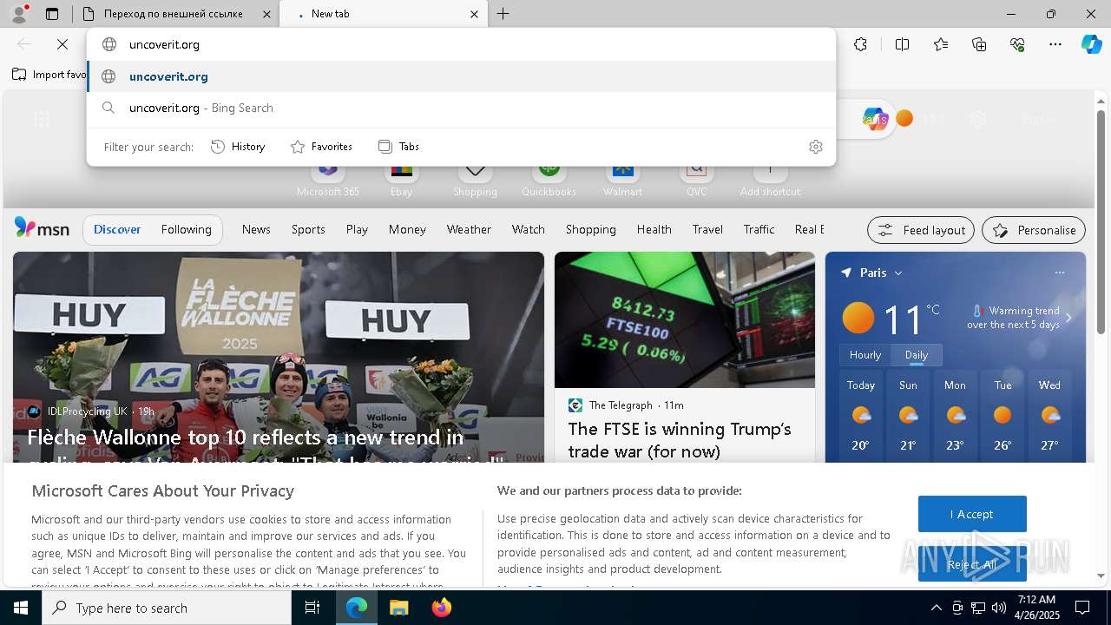Screen dimensions: 1111x625
Task: Filter search by Tabs
Action: tap(398, 147)
